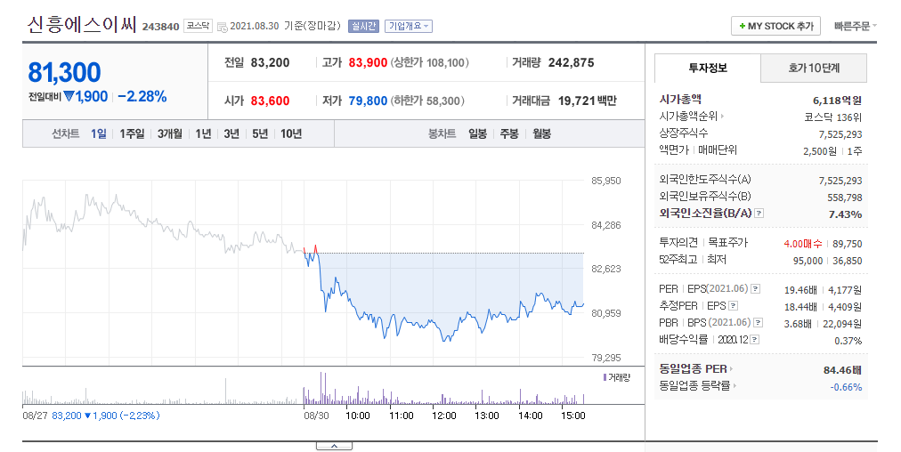
Task: Open help icon next to 추정PER EPS
Action: 734,305
